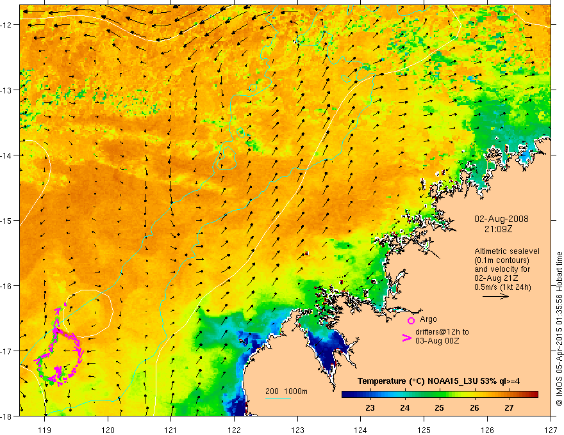
Task: Click the 'Temperature (°C) NOAA15_L3U 53% ql>=4' title
Action: 438,381
